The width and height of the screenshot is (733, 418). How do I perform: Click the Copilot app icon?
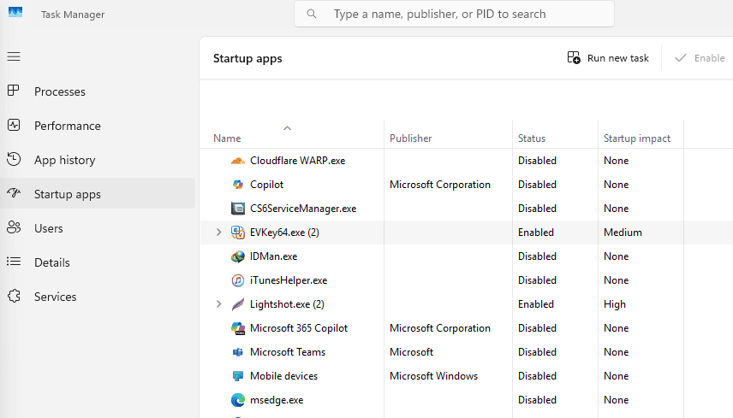238,185
